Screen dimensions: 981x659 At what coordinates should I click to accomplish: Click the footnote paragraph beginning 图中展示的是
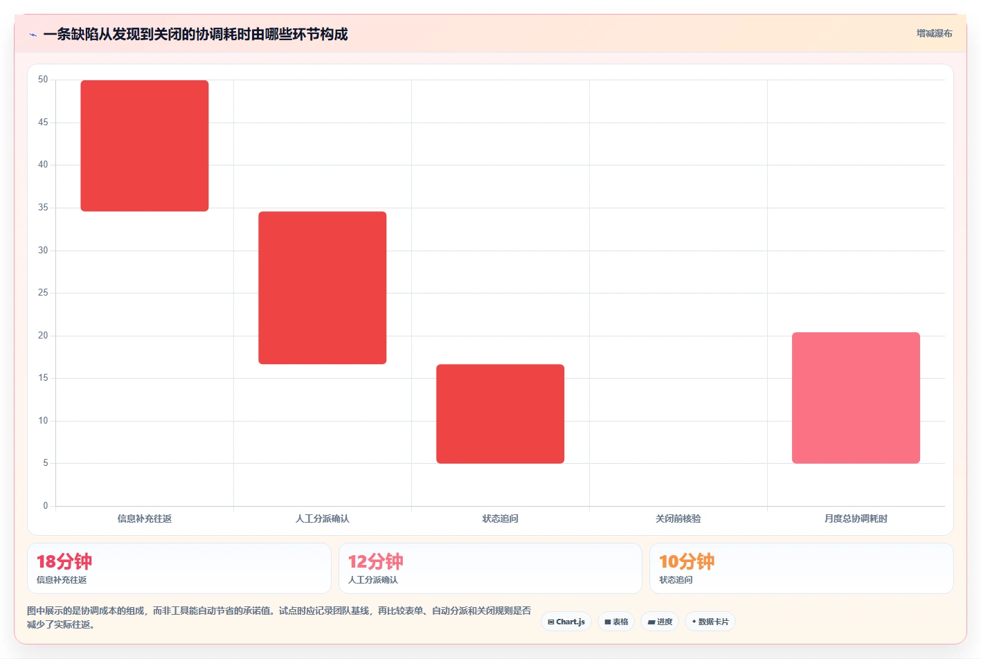[279, 617]
